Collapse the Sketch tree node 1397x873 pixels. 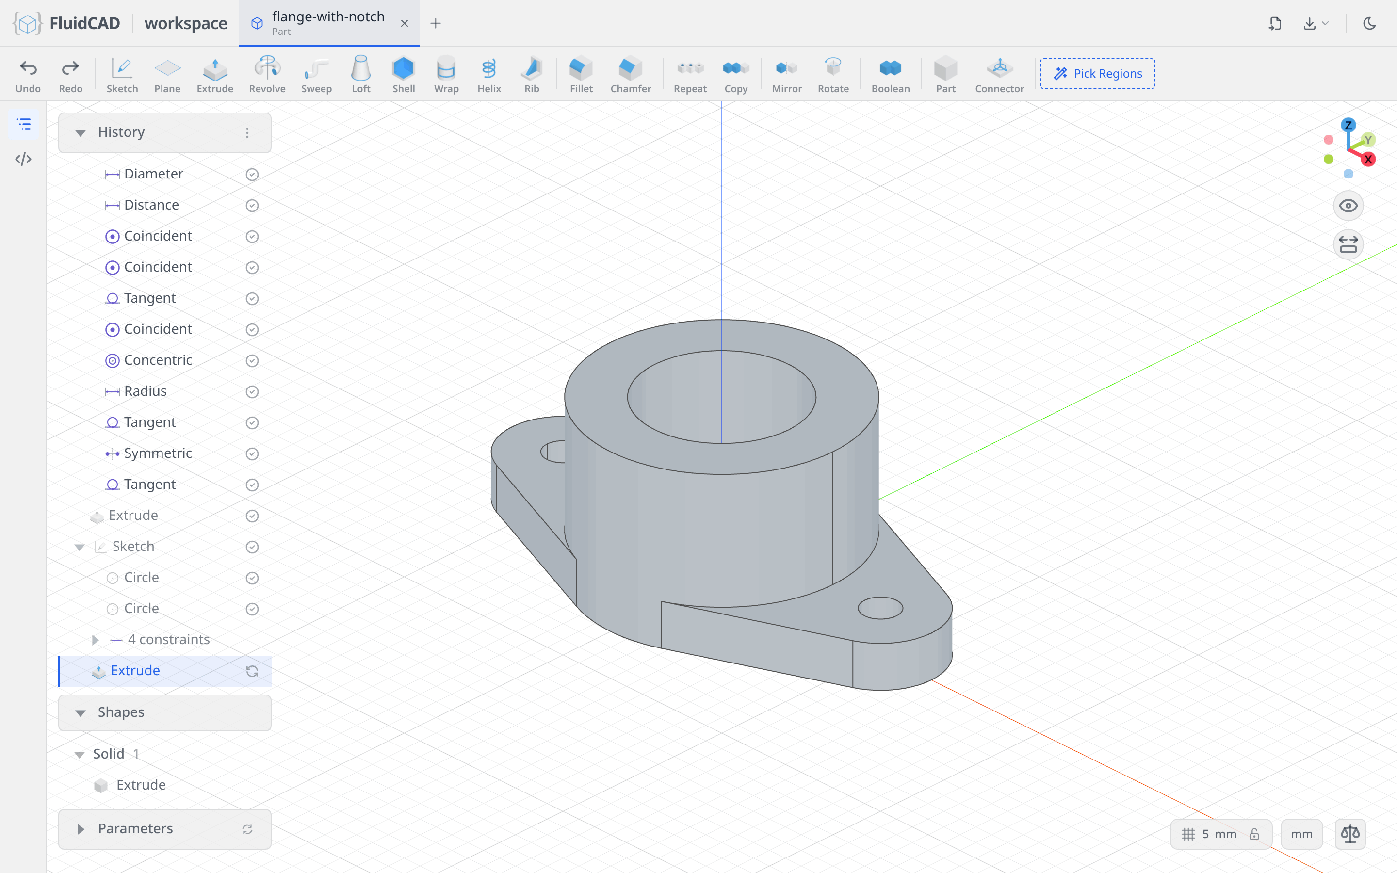80,547
